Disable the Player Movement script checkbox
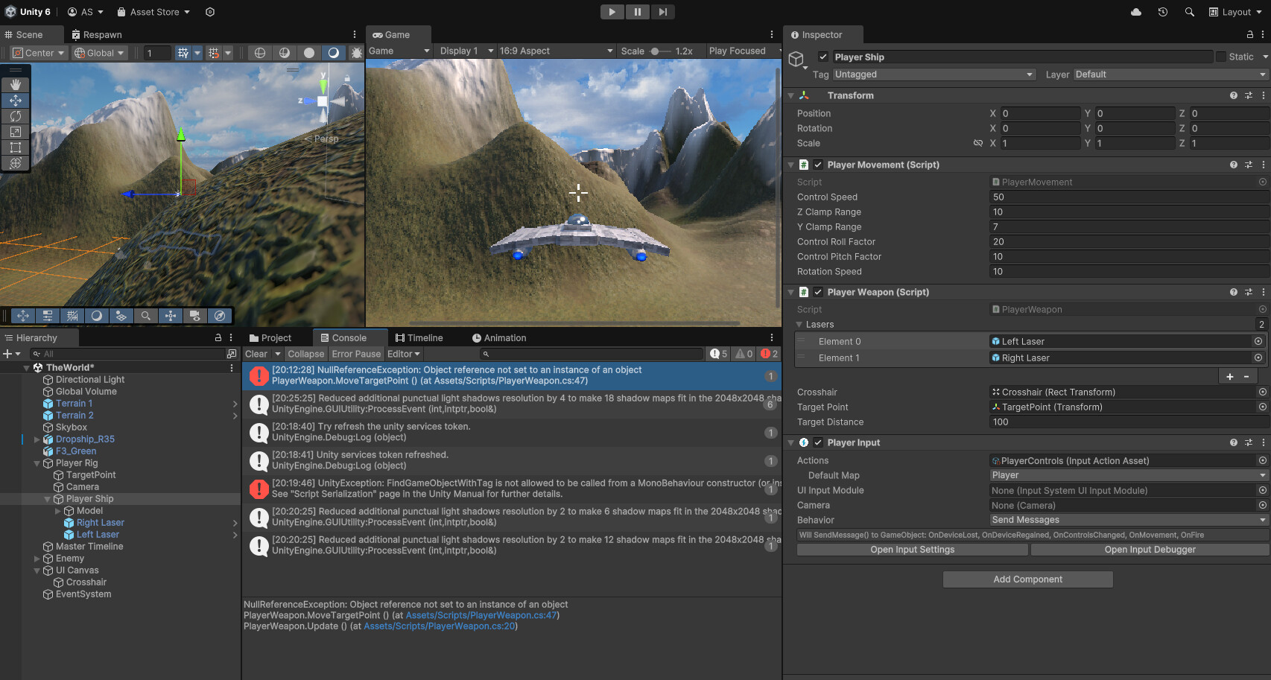Image resolution: width=1271 pixels, height=680 pixels. [x=817, y=165]
